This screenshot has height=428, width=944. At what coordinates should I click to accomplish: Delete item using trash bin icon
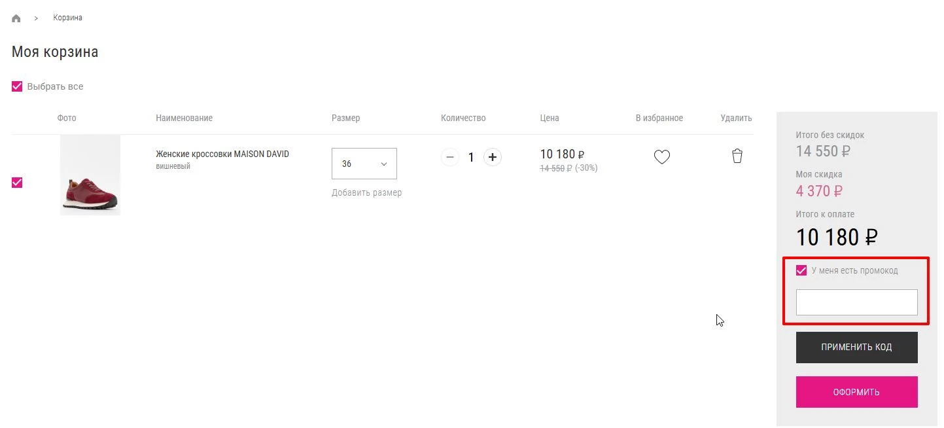(737, 156)
